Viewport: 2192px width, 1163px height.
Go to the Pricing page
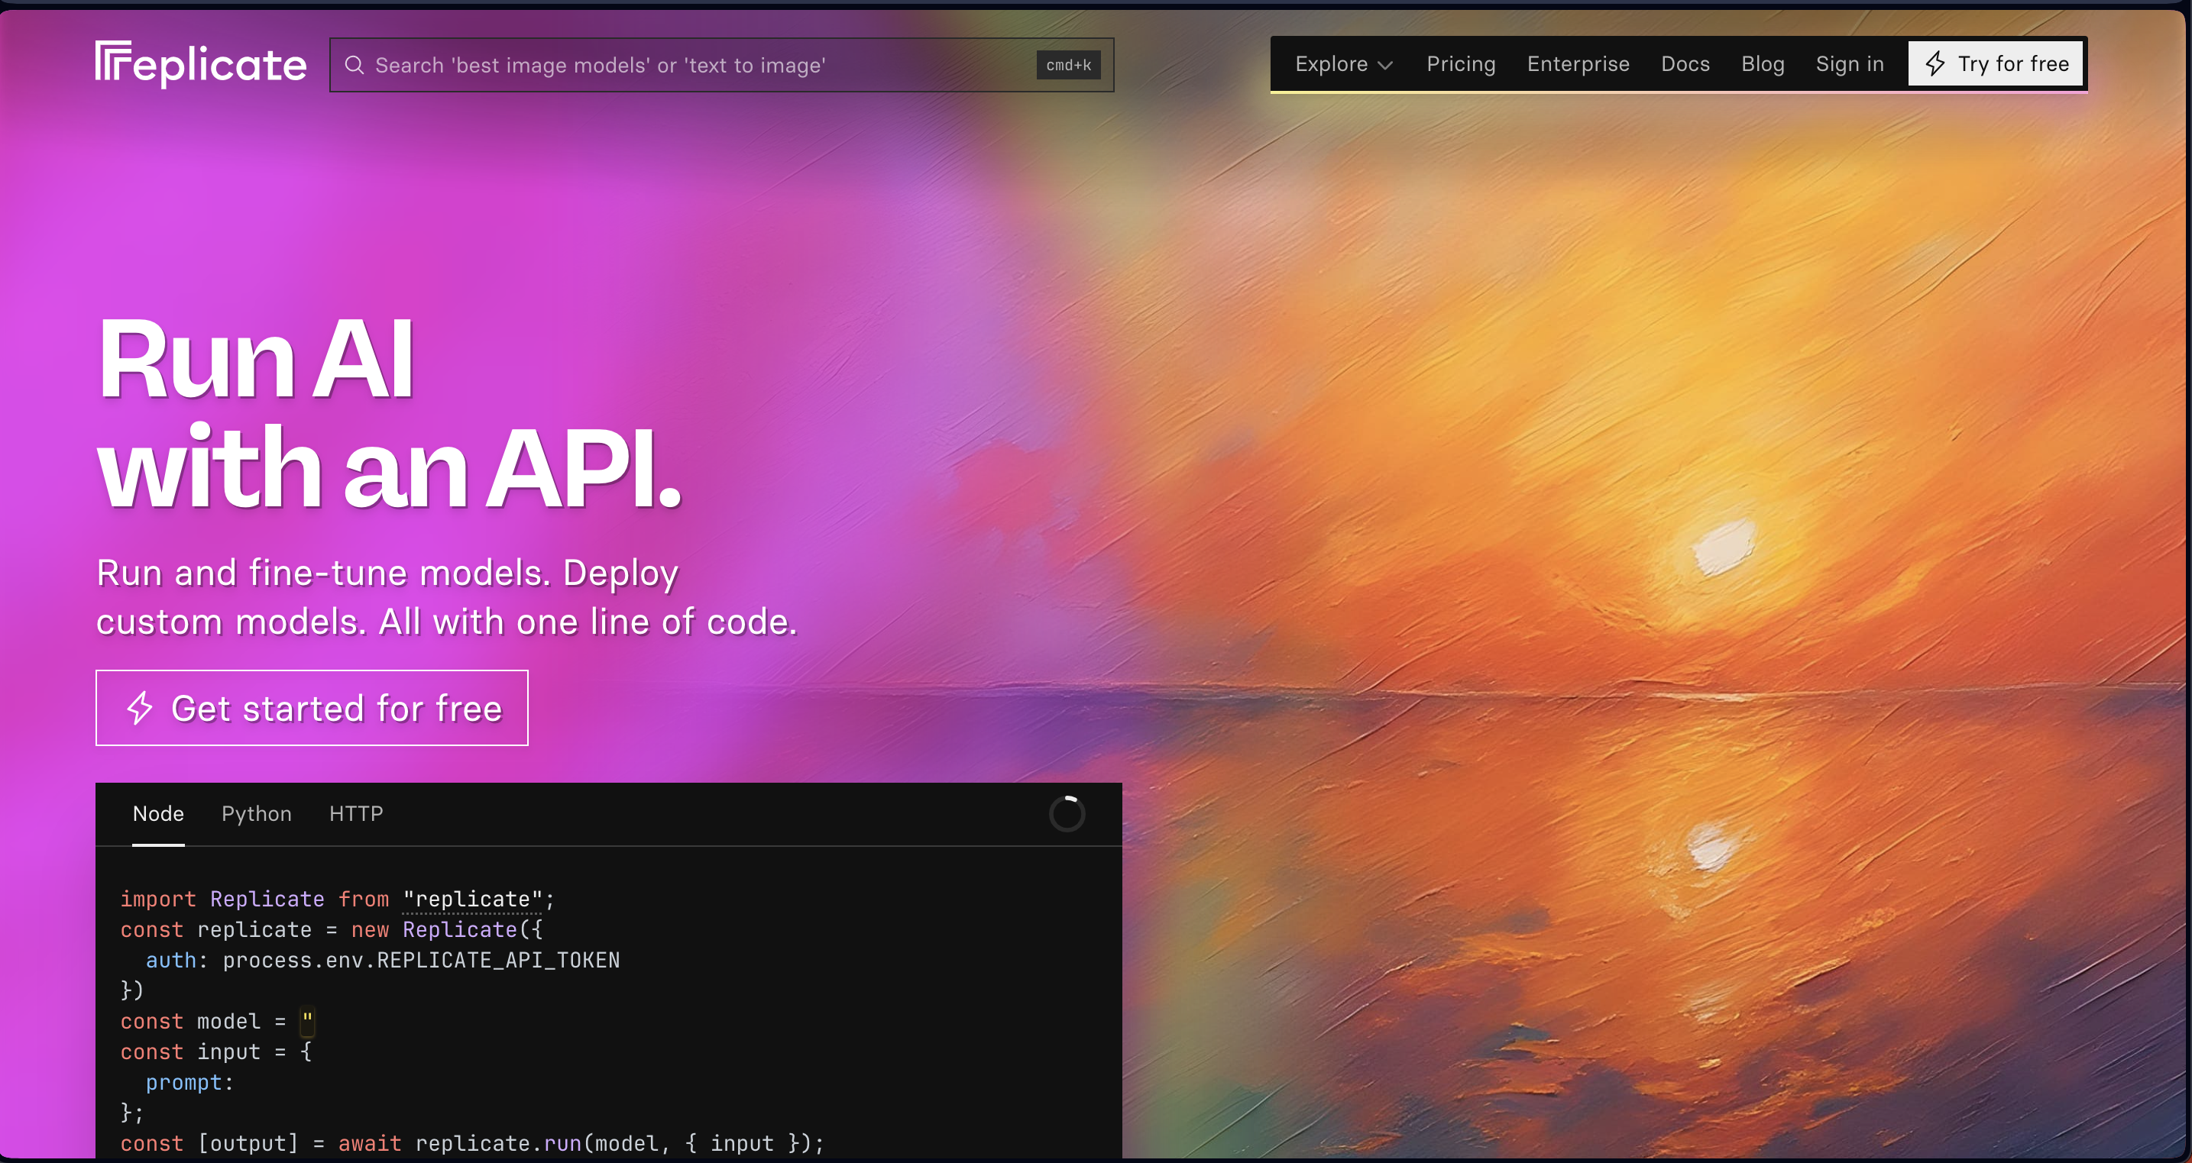point(1460,64)
